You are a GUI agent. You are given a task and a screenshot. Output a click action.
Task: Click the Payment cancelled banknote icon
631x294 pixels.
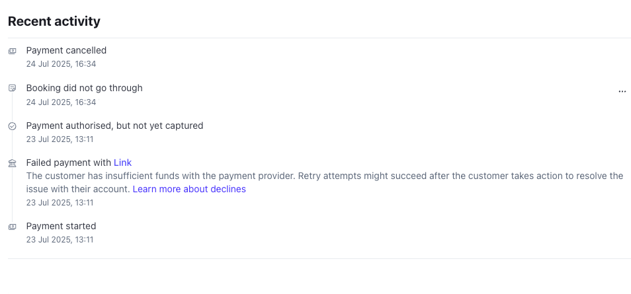13,51
